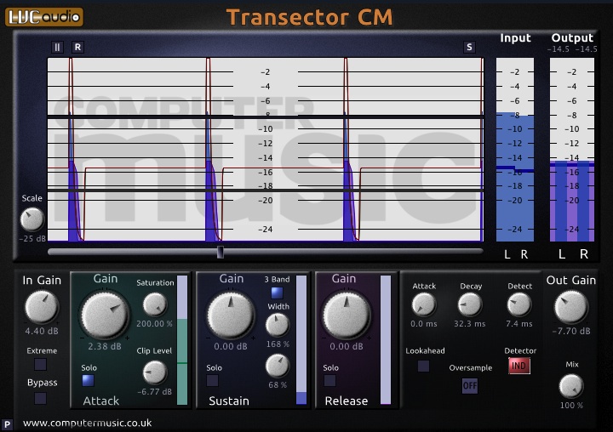Click the Release Gain knob
This screenshot has height=432, width=613.
point(346,315)
